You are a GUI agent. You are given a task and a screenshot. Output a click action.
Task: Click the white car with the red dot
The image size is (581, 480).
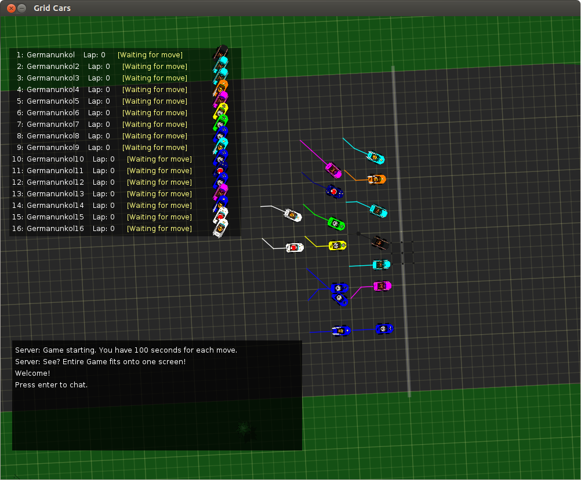pos(295,248)
